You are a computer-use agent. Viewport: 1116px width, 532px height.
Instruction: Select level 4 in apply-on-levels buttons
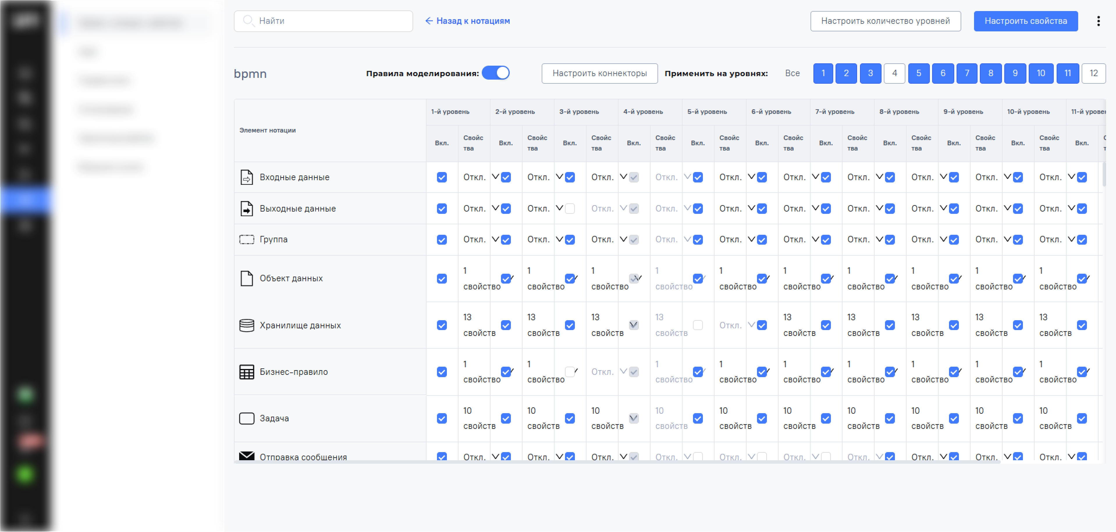tap(894, 73)
